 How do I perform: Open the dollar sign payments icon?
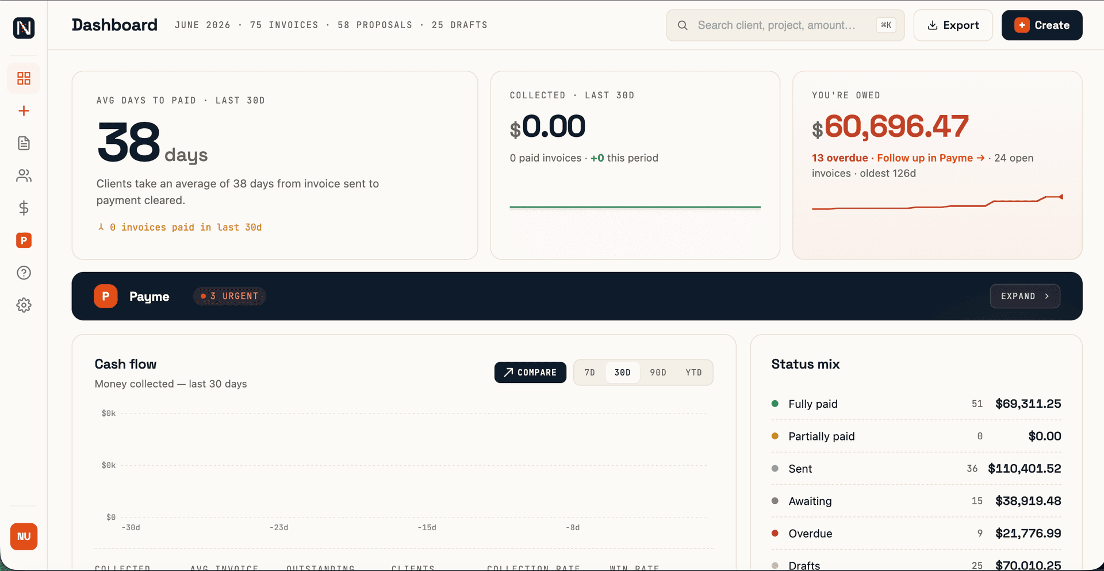pyautogui.click(x=24, y=208)
